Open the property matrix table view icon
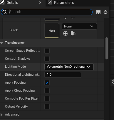 click(x=98, y=12)
